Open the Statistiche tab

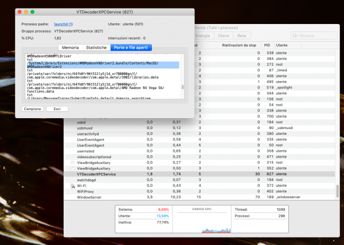click(x=96, y=47)
